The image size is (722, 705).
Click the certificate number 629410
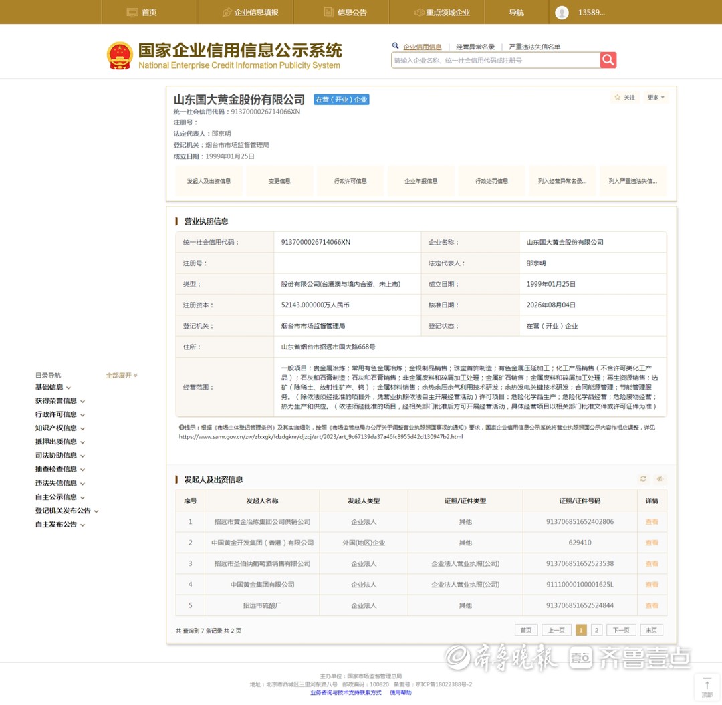tap(580, 543)
